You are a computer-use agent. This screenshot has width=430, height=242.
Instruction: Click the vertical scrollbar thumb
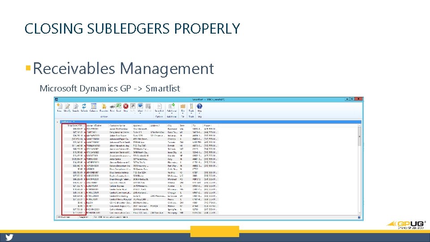click(360, 137)
